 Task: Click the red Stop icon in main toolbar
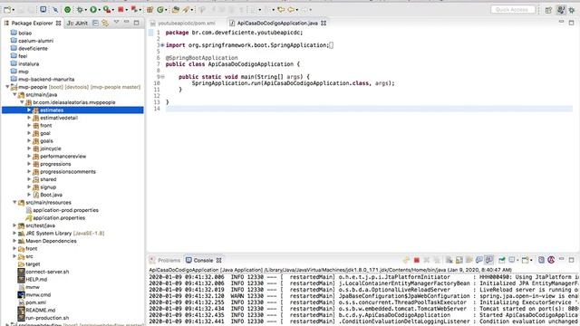point(121,10)
